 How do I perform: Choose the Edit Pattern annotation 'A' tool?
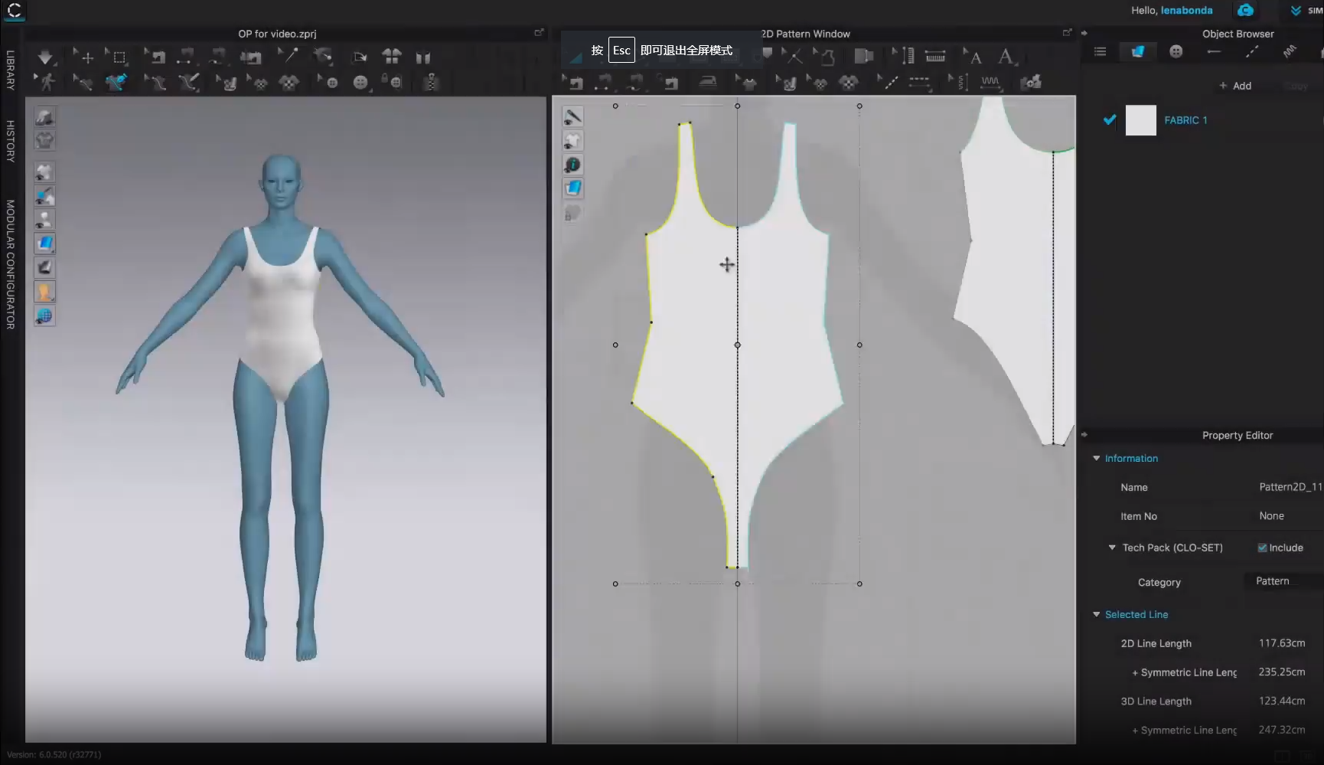pyautogui.click(x=973, y=57)
